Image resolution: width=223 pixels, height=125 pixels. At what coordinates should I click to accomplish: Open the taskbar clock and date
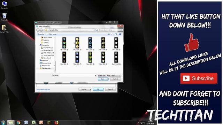151,123
